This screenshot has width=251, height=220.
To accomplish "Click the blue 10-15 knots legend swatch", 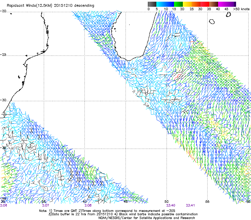I will (170, 4).
